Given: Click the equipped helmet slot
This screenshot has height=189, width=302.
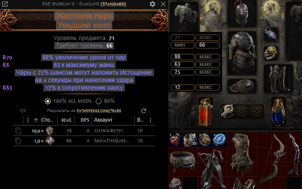Looking at the screenshot, I should pyautogui.click(x=242, y=14).
